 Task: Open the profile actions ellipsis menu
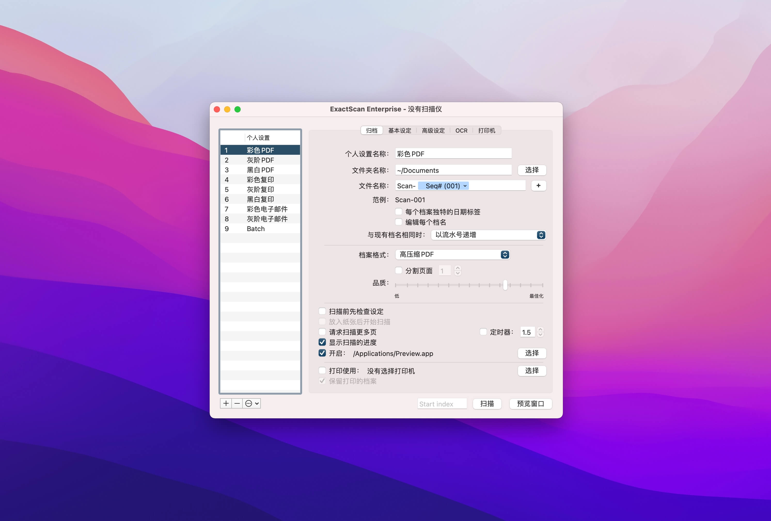point(252,403)
